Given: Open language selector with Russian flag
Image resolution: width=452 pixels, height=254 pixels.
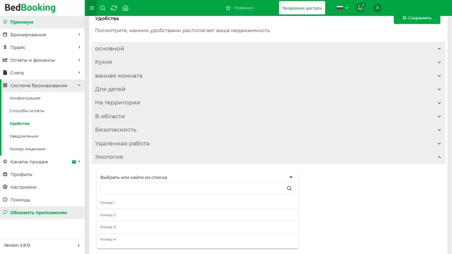Looking at the screenshot, I should [343, 8].
